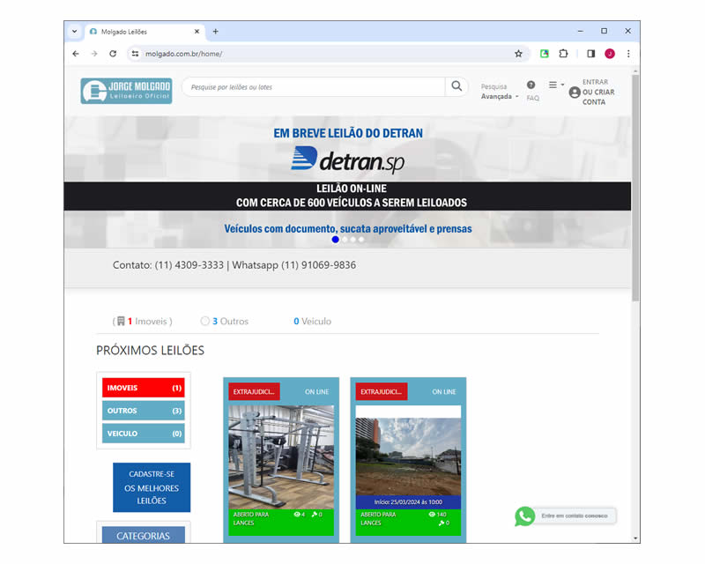Expand the Pesquisa Avançada dropdown
The width and height of the screenshot is (705, 564).
(x=499, y=93)
